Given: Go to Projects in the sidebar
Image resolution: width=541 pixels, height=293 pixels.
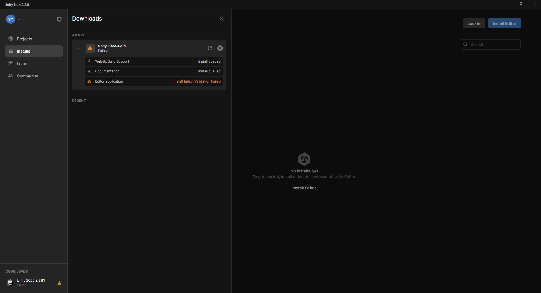Looking at the screenshot, I should pos(34,39).
